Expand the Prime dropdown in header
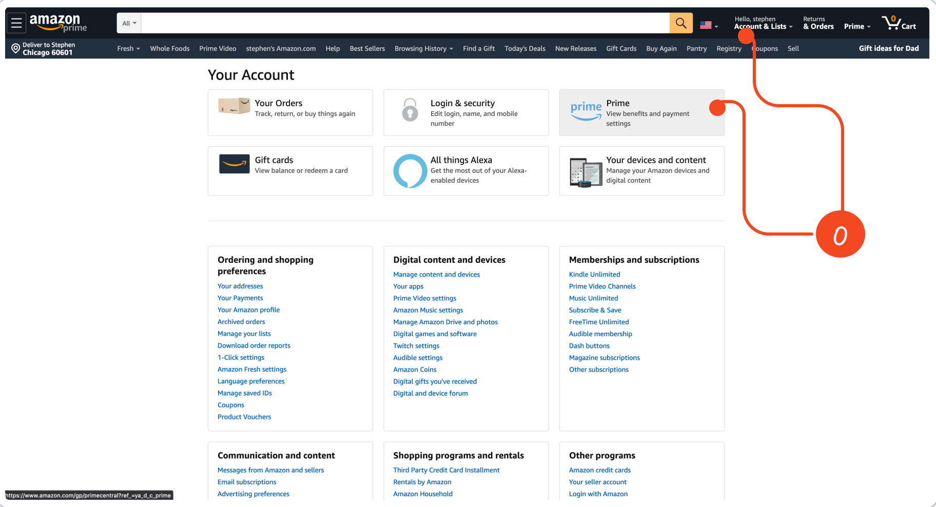This screenshot has height=507, width=936. click(857, 27)
